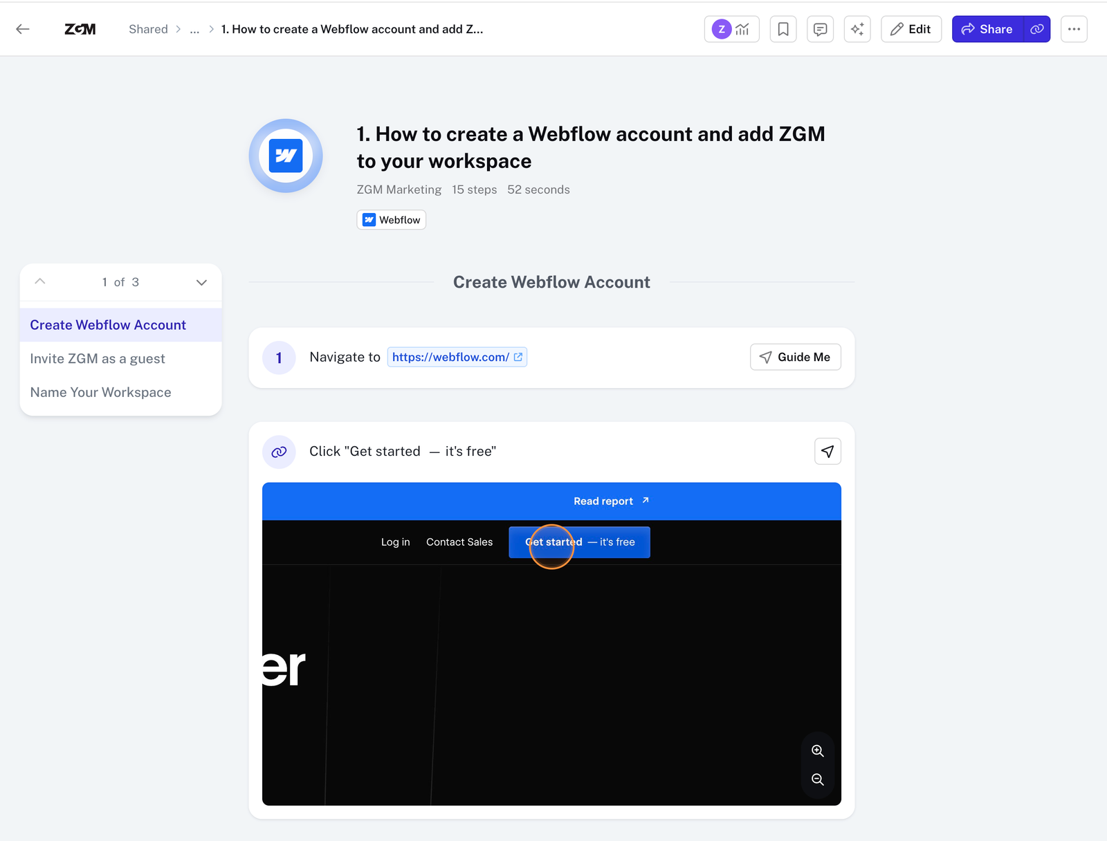Image resolution: width=1107 pixels, height=841 pixels.
Task: Open the three-dot more options menu
Action: click(1074, 29)
